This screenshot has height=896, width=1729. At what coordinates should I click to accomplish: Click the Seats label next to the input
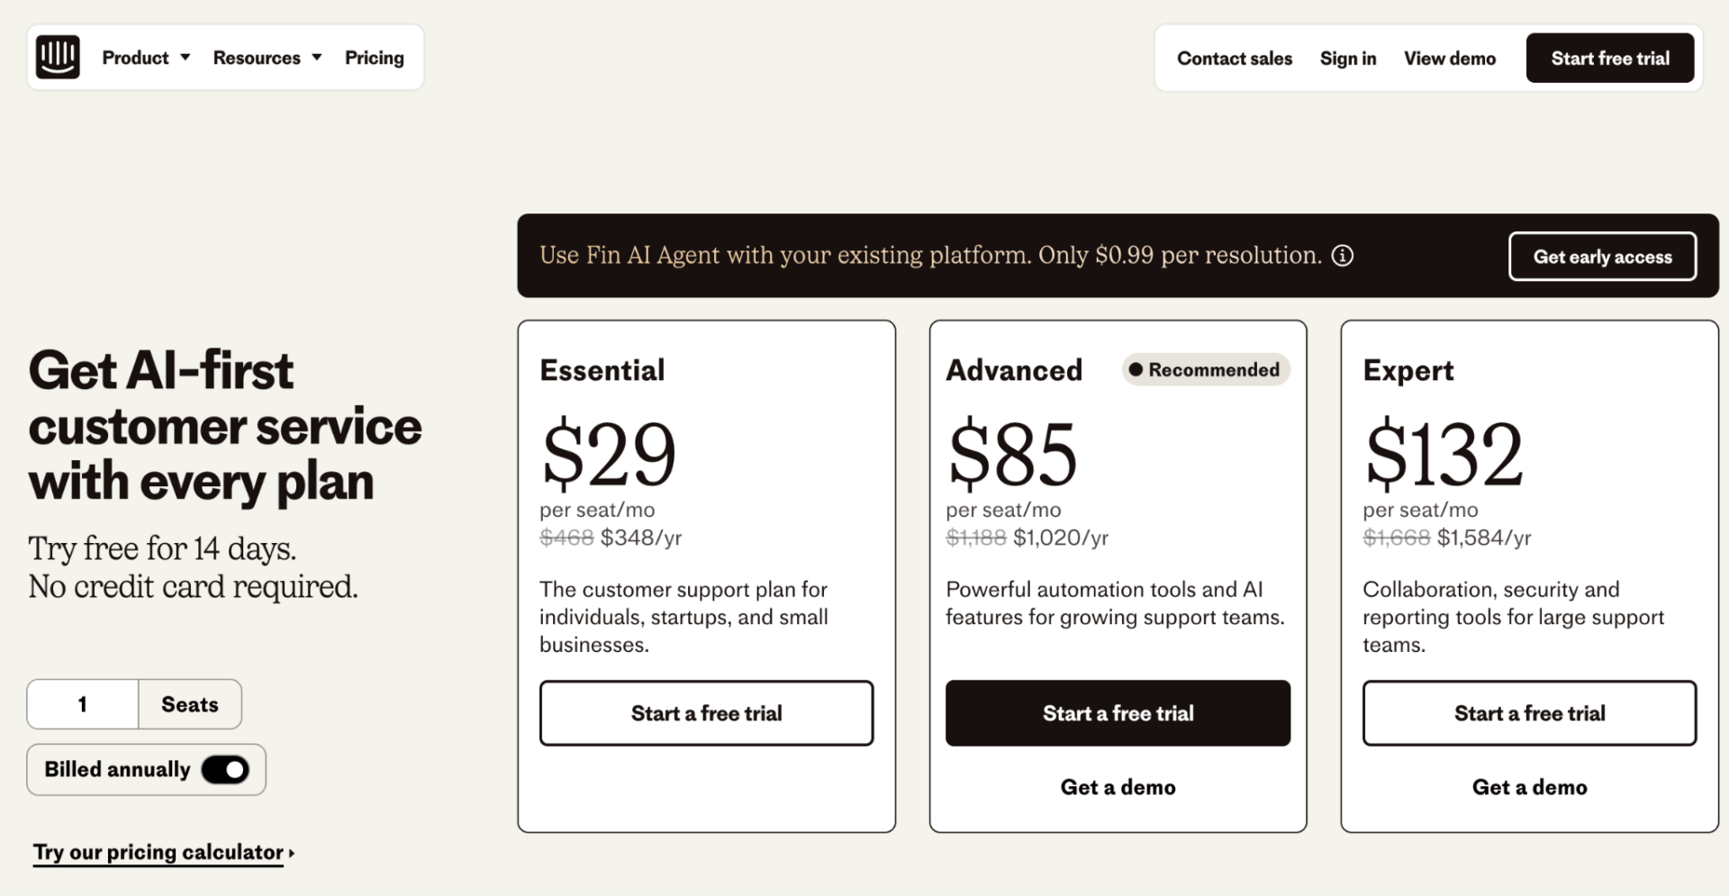(x=189, y=704)
